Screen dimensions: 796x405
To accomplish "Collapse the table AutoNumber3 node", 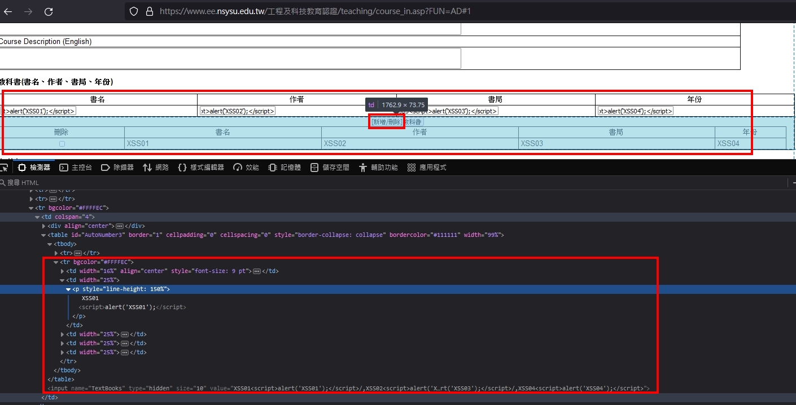I will 44,235.
